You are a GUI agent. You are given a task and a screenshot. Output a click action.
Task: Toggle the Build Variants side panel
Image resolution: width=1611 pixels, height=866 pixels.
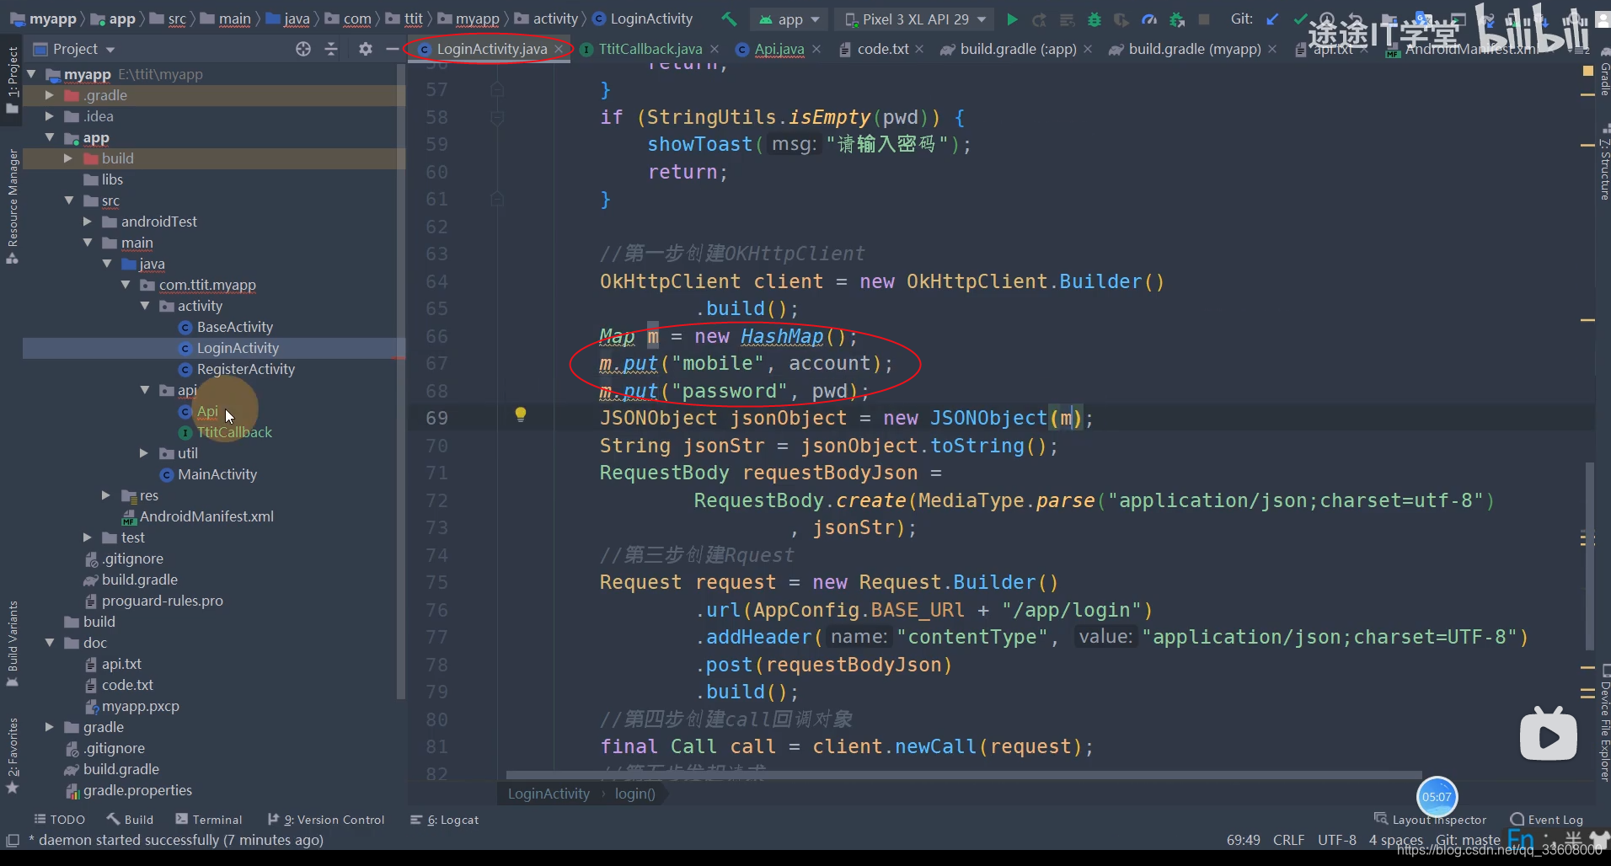[x=12, y=644]
